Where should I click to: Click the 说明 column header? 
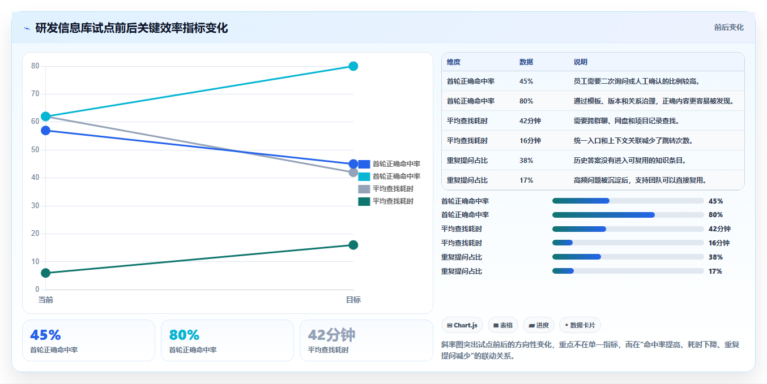(581, 62)
